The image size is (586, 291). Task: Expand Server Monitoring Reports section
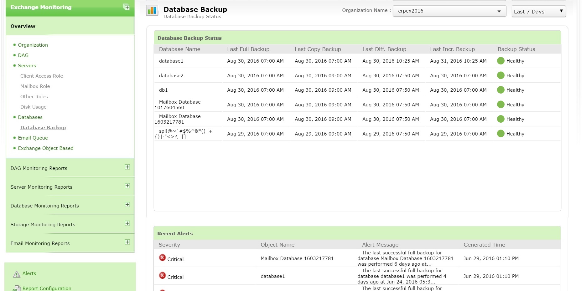127,186
